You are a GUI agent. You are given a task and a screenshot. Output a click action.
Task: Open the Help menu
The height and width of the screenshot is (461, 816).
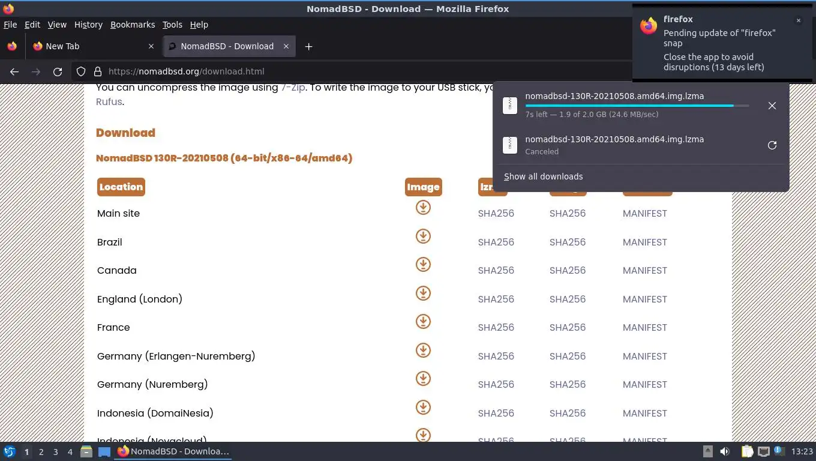[x=199, y=25]
